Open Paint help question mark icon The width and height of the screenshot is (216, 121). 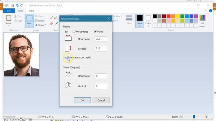[x=211, y=11]
